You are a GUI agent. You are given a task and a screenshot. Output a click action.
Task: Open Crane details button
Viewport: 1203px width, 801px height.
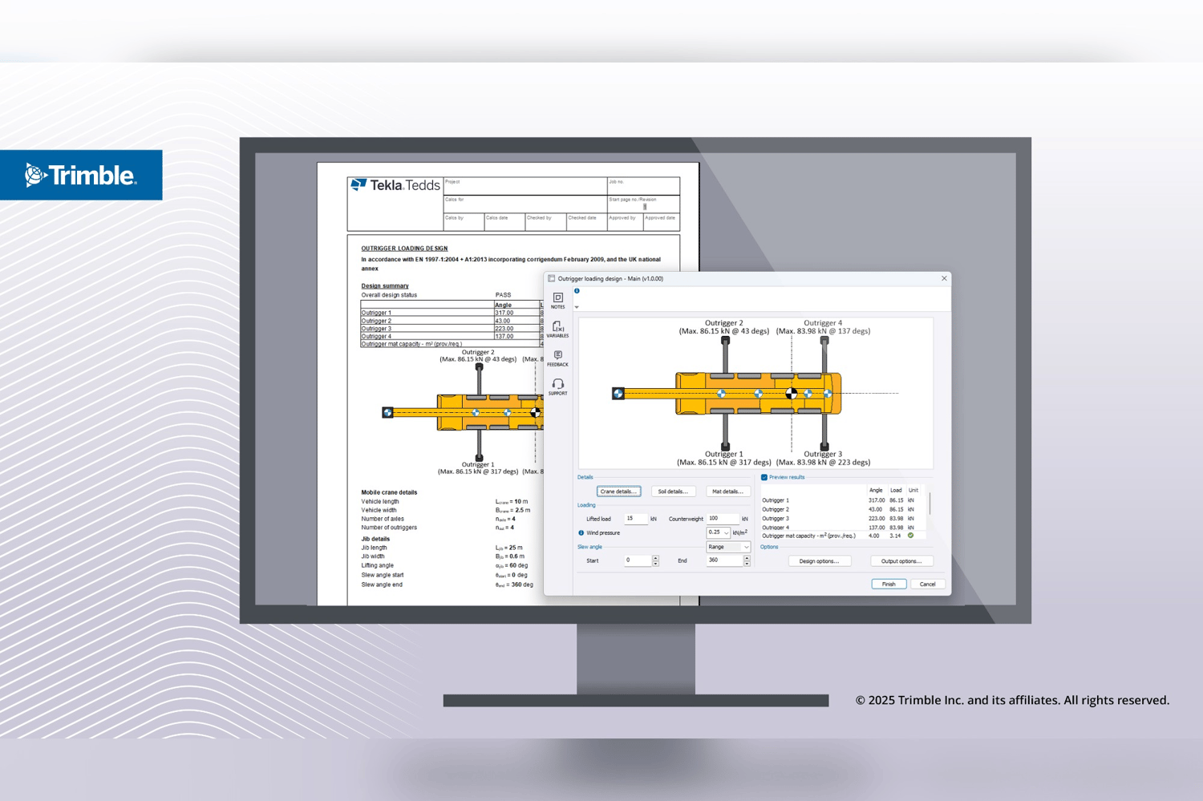tap(618, 492)
